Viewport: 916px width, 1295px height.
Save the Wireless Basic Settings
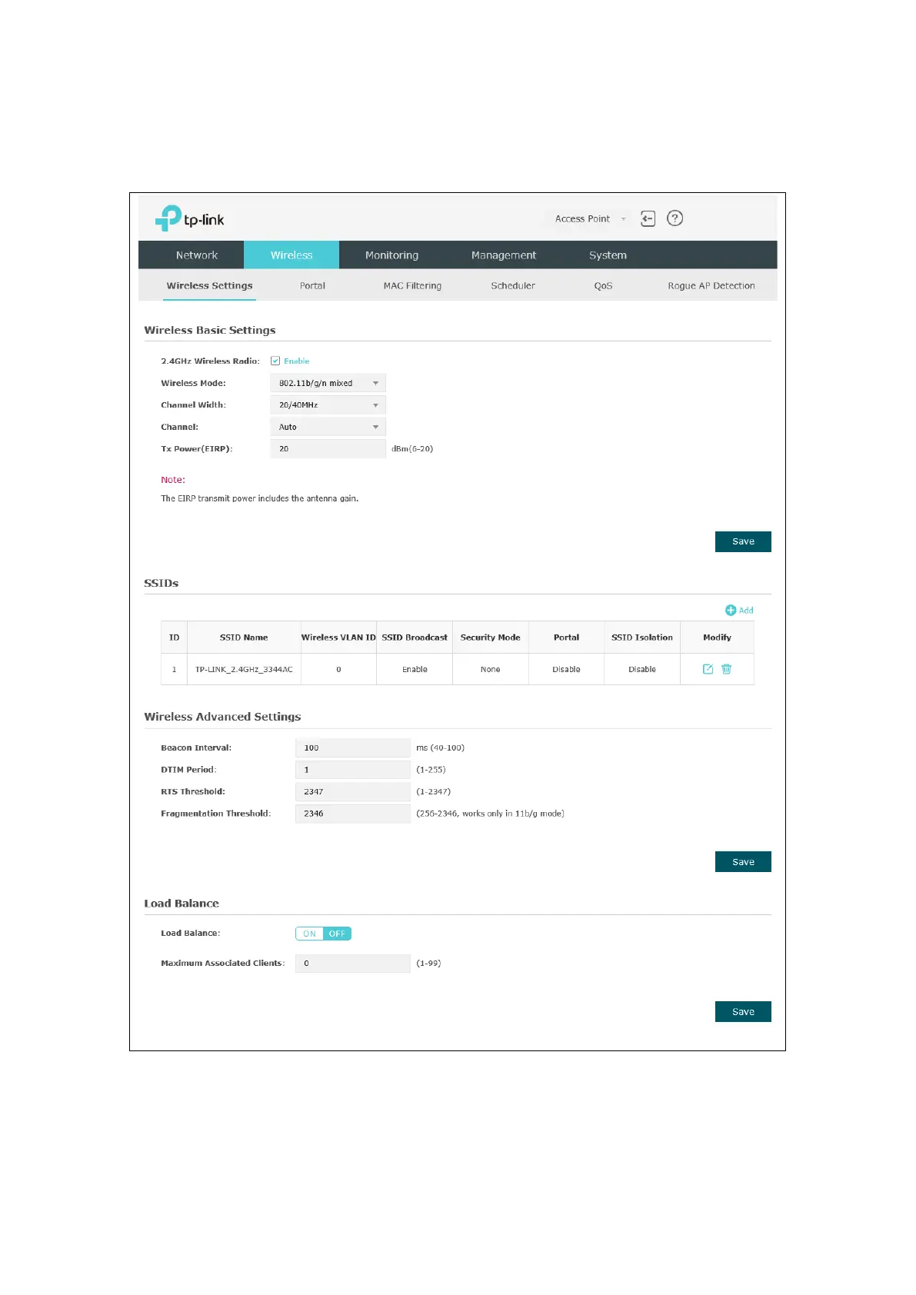(743, 541)
